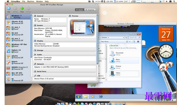Image resolution: width=177 pixels, height=105 pixels.
Task: Click the New library button
Action: tap(105, 41)
